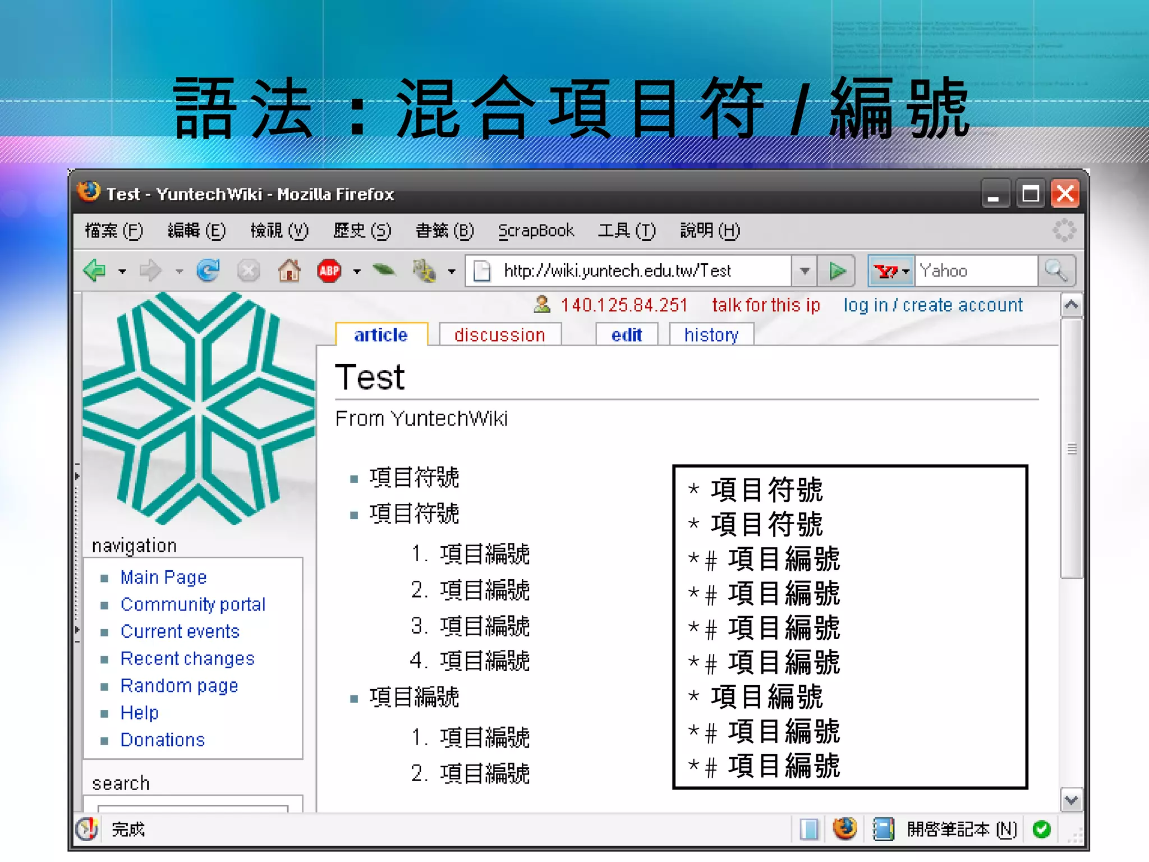
Task: Open the Random page link
Action: (180, 686)
